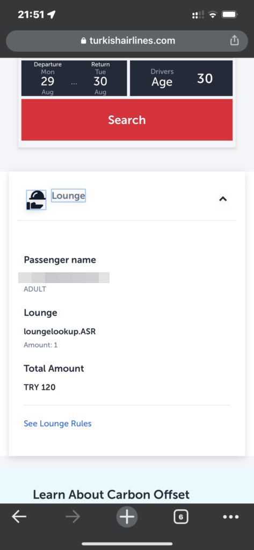
Task: Collapse the Lounge section with chevron
Action: click(x=223, y=199)
